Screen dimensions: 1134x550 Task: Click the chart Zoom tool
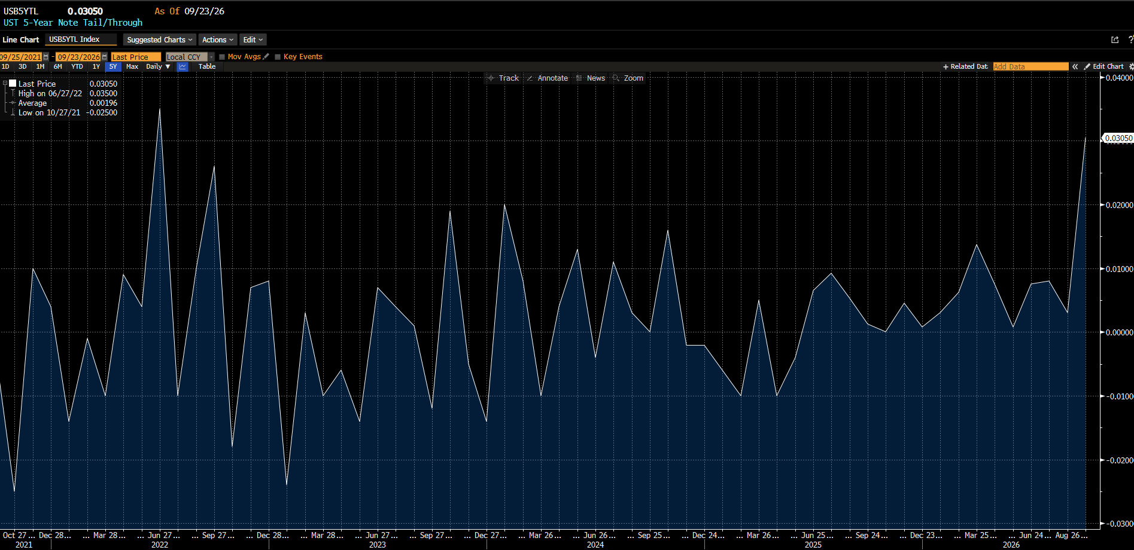628,78
